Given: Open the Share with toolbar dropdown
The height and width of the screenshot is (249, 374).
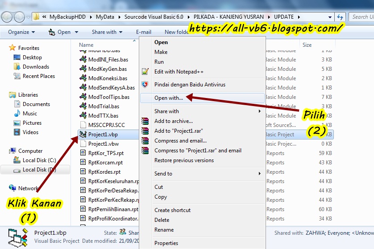Looking at the screenshot, I should click(x=107, y=32).
